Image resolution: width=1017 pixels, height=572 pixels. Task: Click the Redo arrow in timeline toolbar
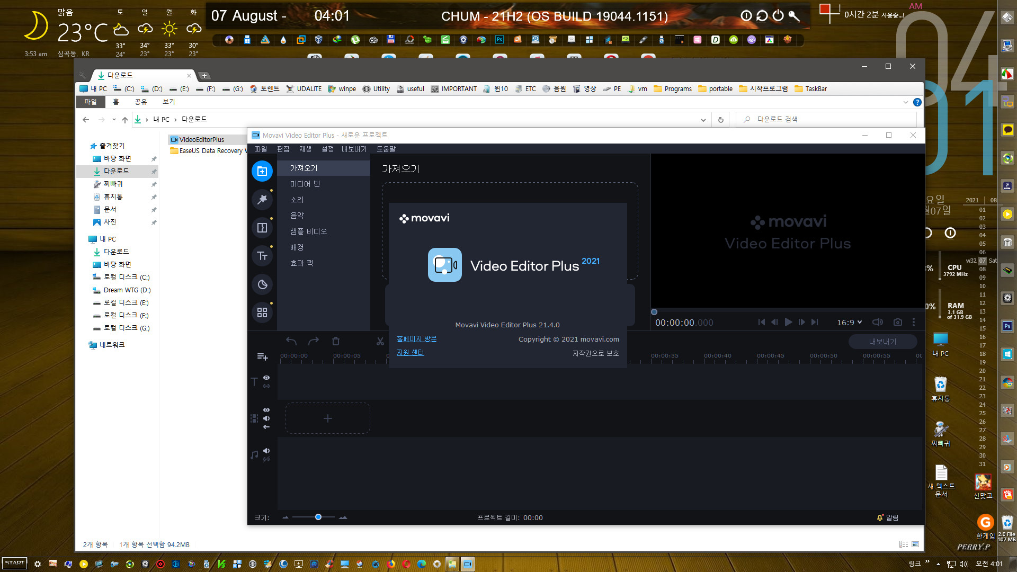tap(314, 341)
